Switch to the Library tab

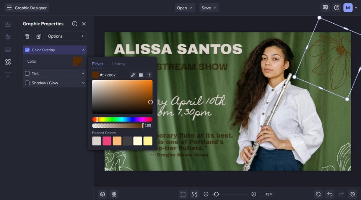[119, 64]
